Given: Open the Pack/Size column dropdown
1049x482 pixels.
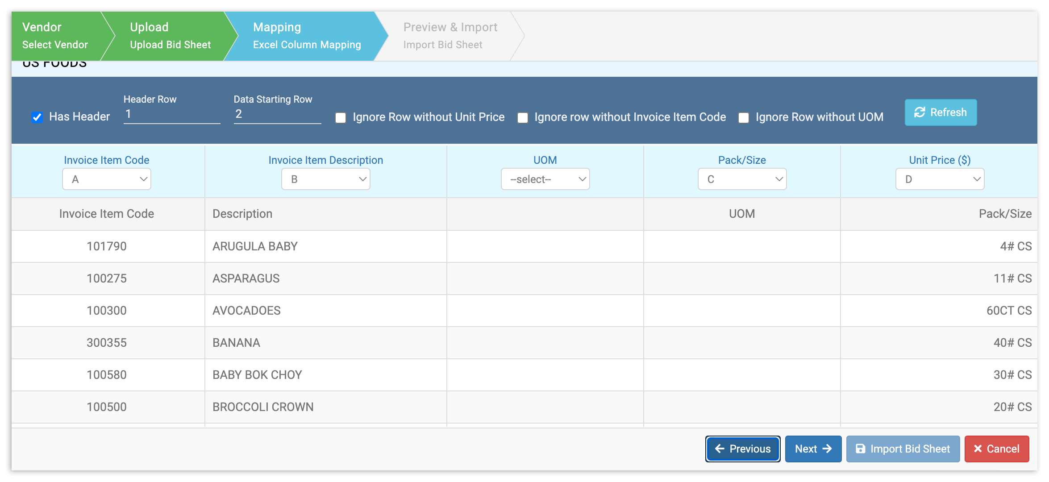Looking at the screenshot, I should 742,179.
